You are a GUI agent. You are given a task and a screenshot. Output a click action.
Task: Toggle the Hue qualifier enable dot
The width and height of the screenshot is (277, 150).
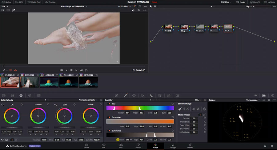pos(110,104)
